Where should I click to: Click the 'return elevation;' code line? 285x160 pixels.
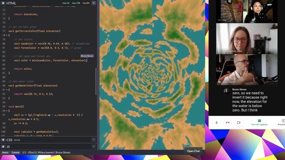click(26, 14)
